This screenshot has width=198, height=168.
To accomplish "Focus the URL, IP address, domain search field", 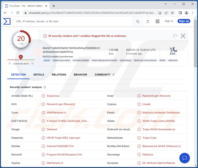I will 73,22.
